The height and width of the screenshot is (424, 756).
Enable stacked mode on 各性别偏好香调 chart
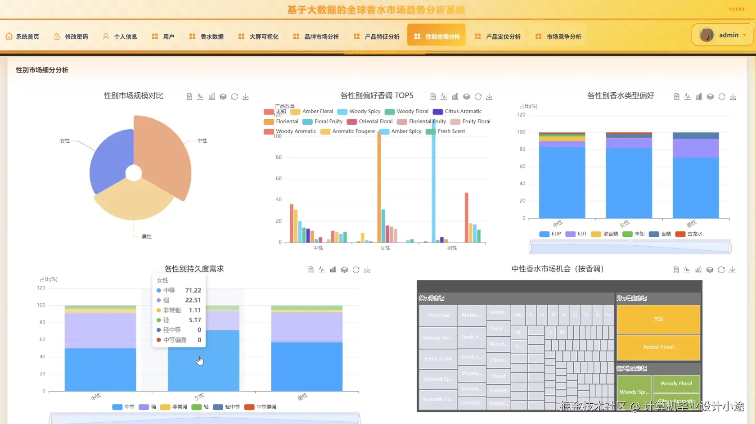466,96
